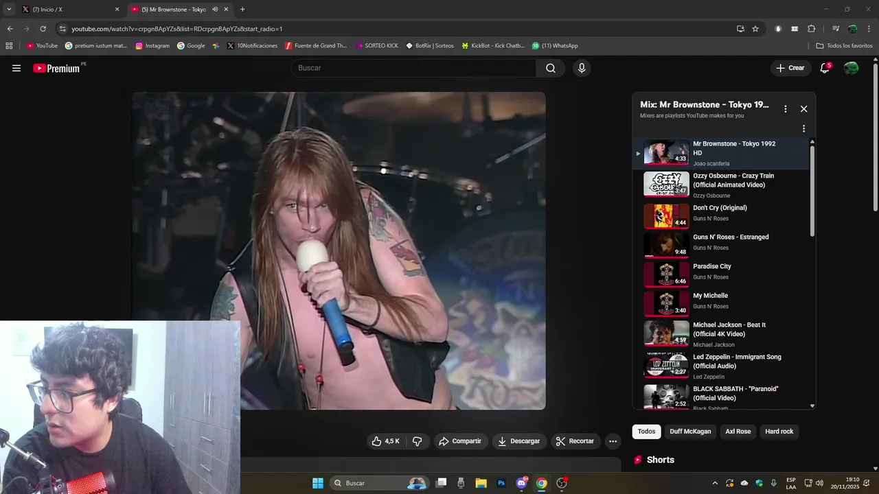The width and height of the screenshot is (879, 494).
Task: Open the tab search dropdown arrow
Action: click(x=9, y=10)
